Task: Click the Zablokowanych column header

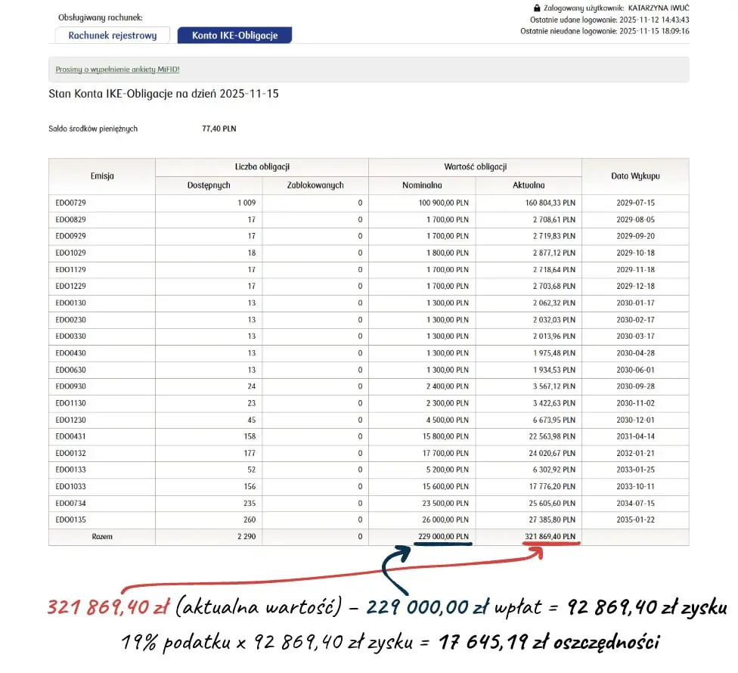Action: 315,185
